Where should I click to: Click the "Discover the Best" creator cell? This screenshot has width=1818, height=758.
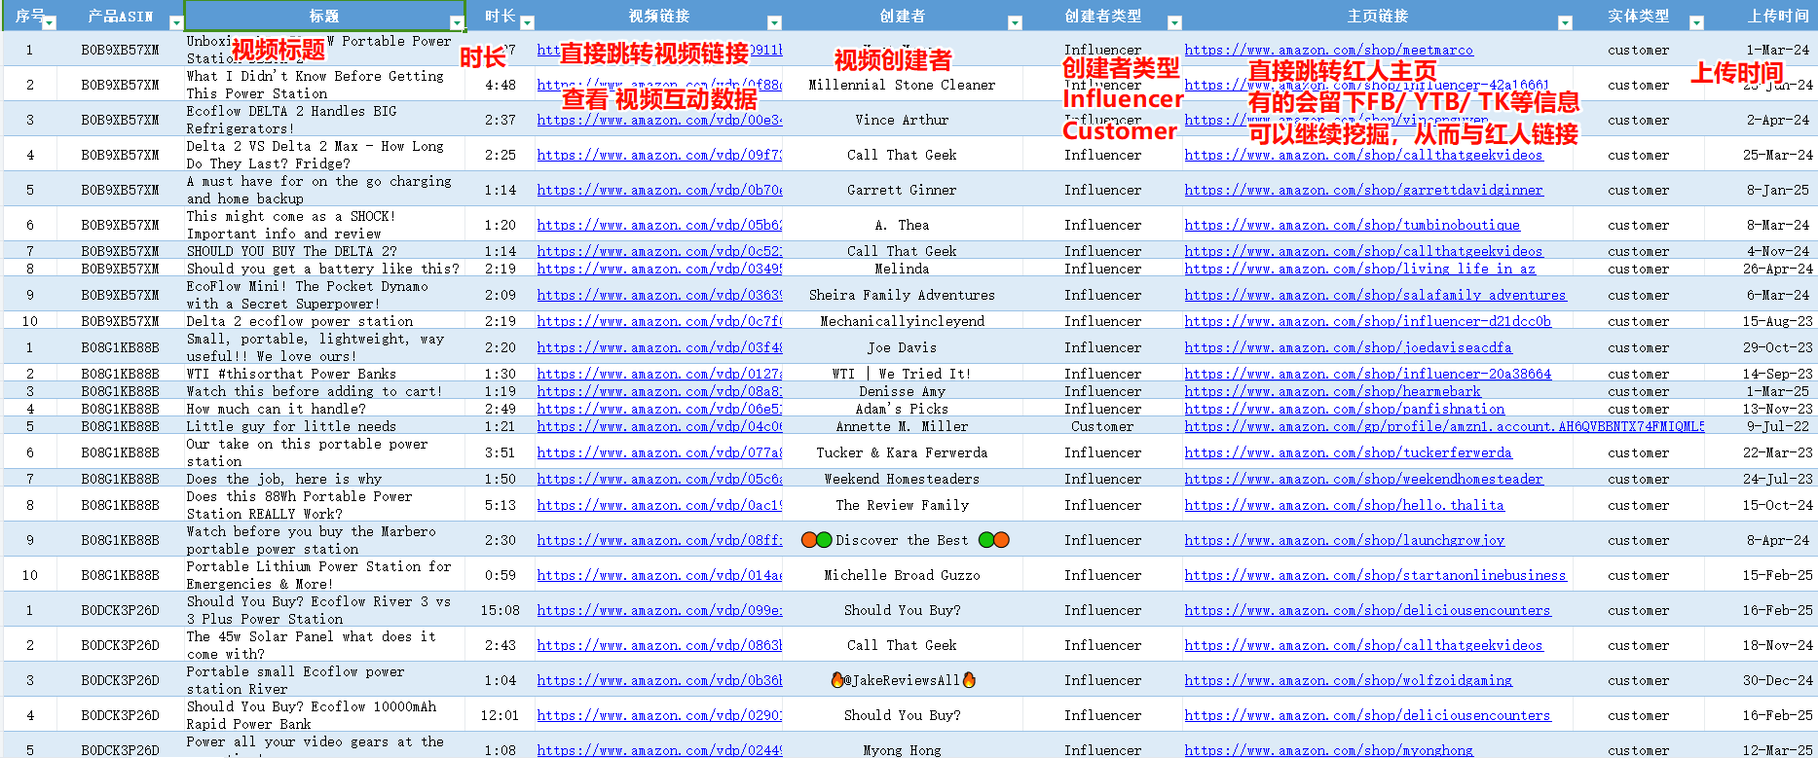point(902,540)
